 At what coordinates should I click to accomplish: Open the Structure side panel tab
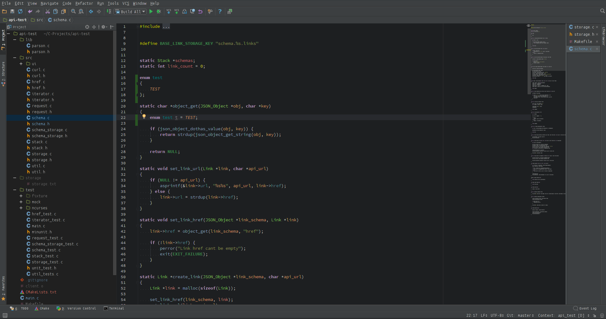click(3, 73)
